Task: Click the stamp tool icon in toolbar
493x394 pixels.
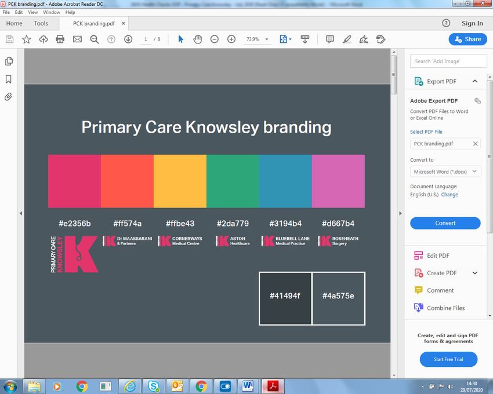Action: tap(380, 39)
